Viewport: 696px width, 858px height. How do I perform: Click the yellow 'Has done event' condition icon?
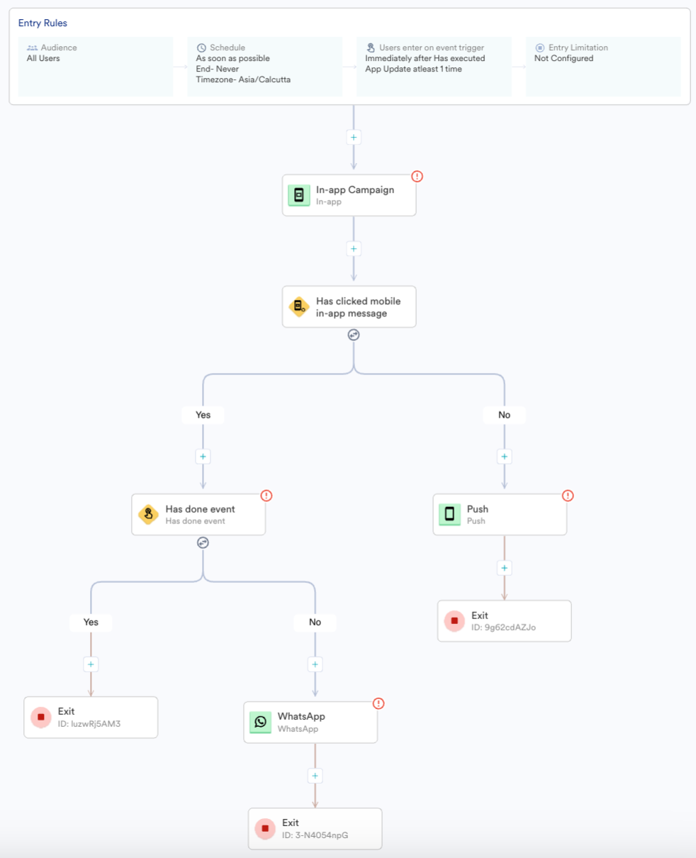[148, 514]
